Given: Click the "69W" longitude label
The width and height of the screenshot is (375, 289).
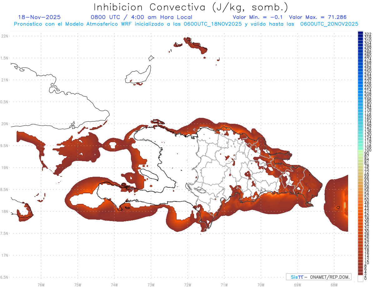Looking at the screenshot, I should click(x=297, y=284).
